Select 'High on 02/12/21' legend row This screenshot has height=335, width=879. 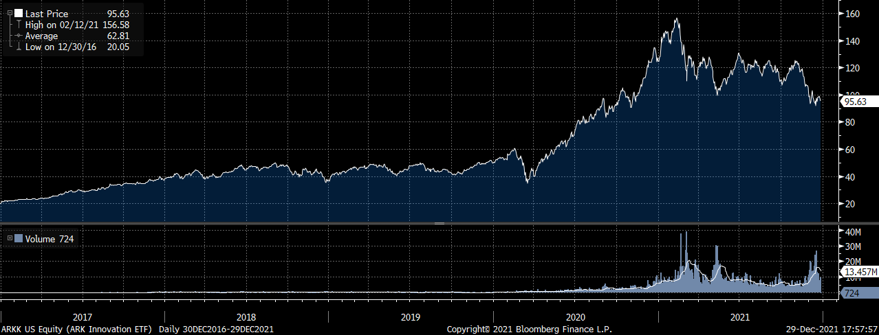77,25
